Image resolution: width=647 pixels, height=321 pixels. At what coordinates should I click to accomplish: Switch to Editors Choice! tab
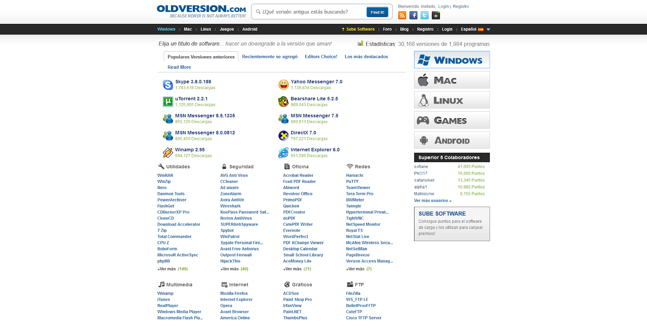321,57
